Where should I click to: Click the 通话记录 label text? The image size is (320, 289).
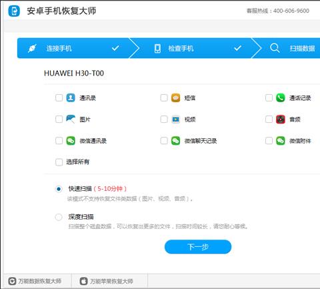pos(300,98)
